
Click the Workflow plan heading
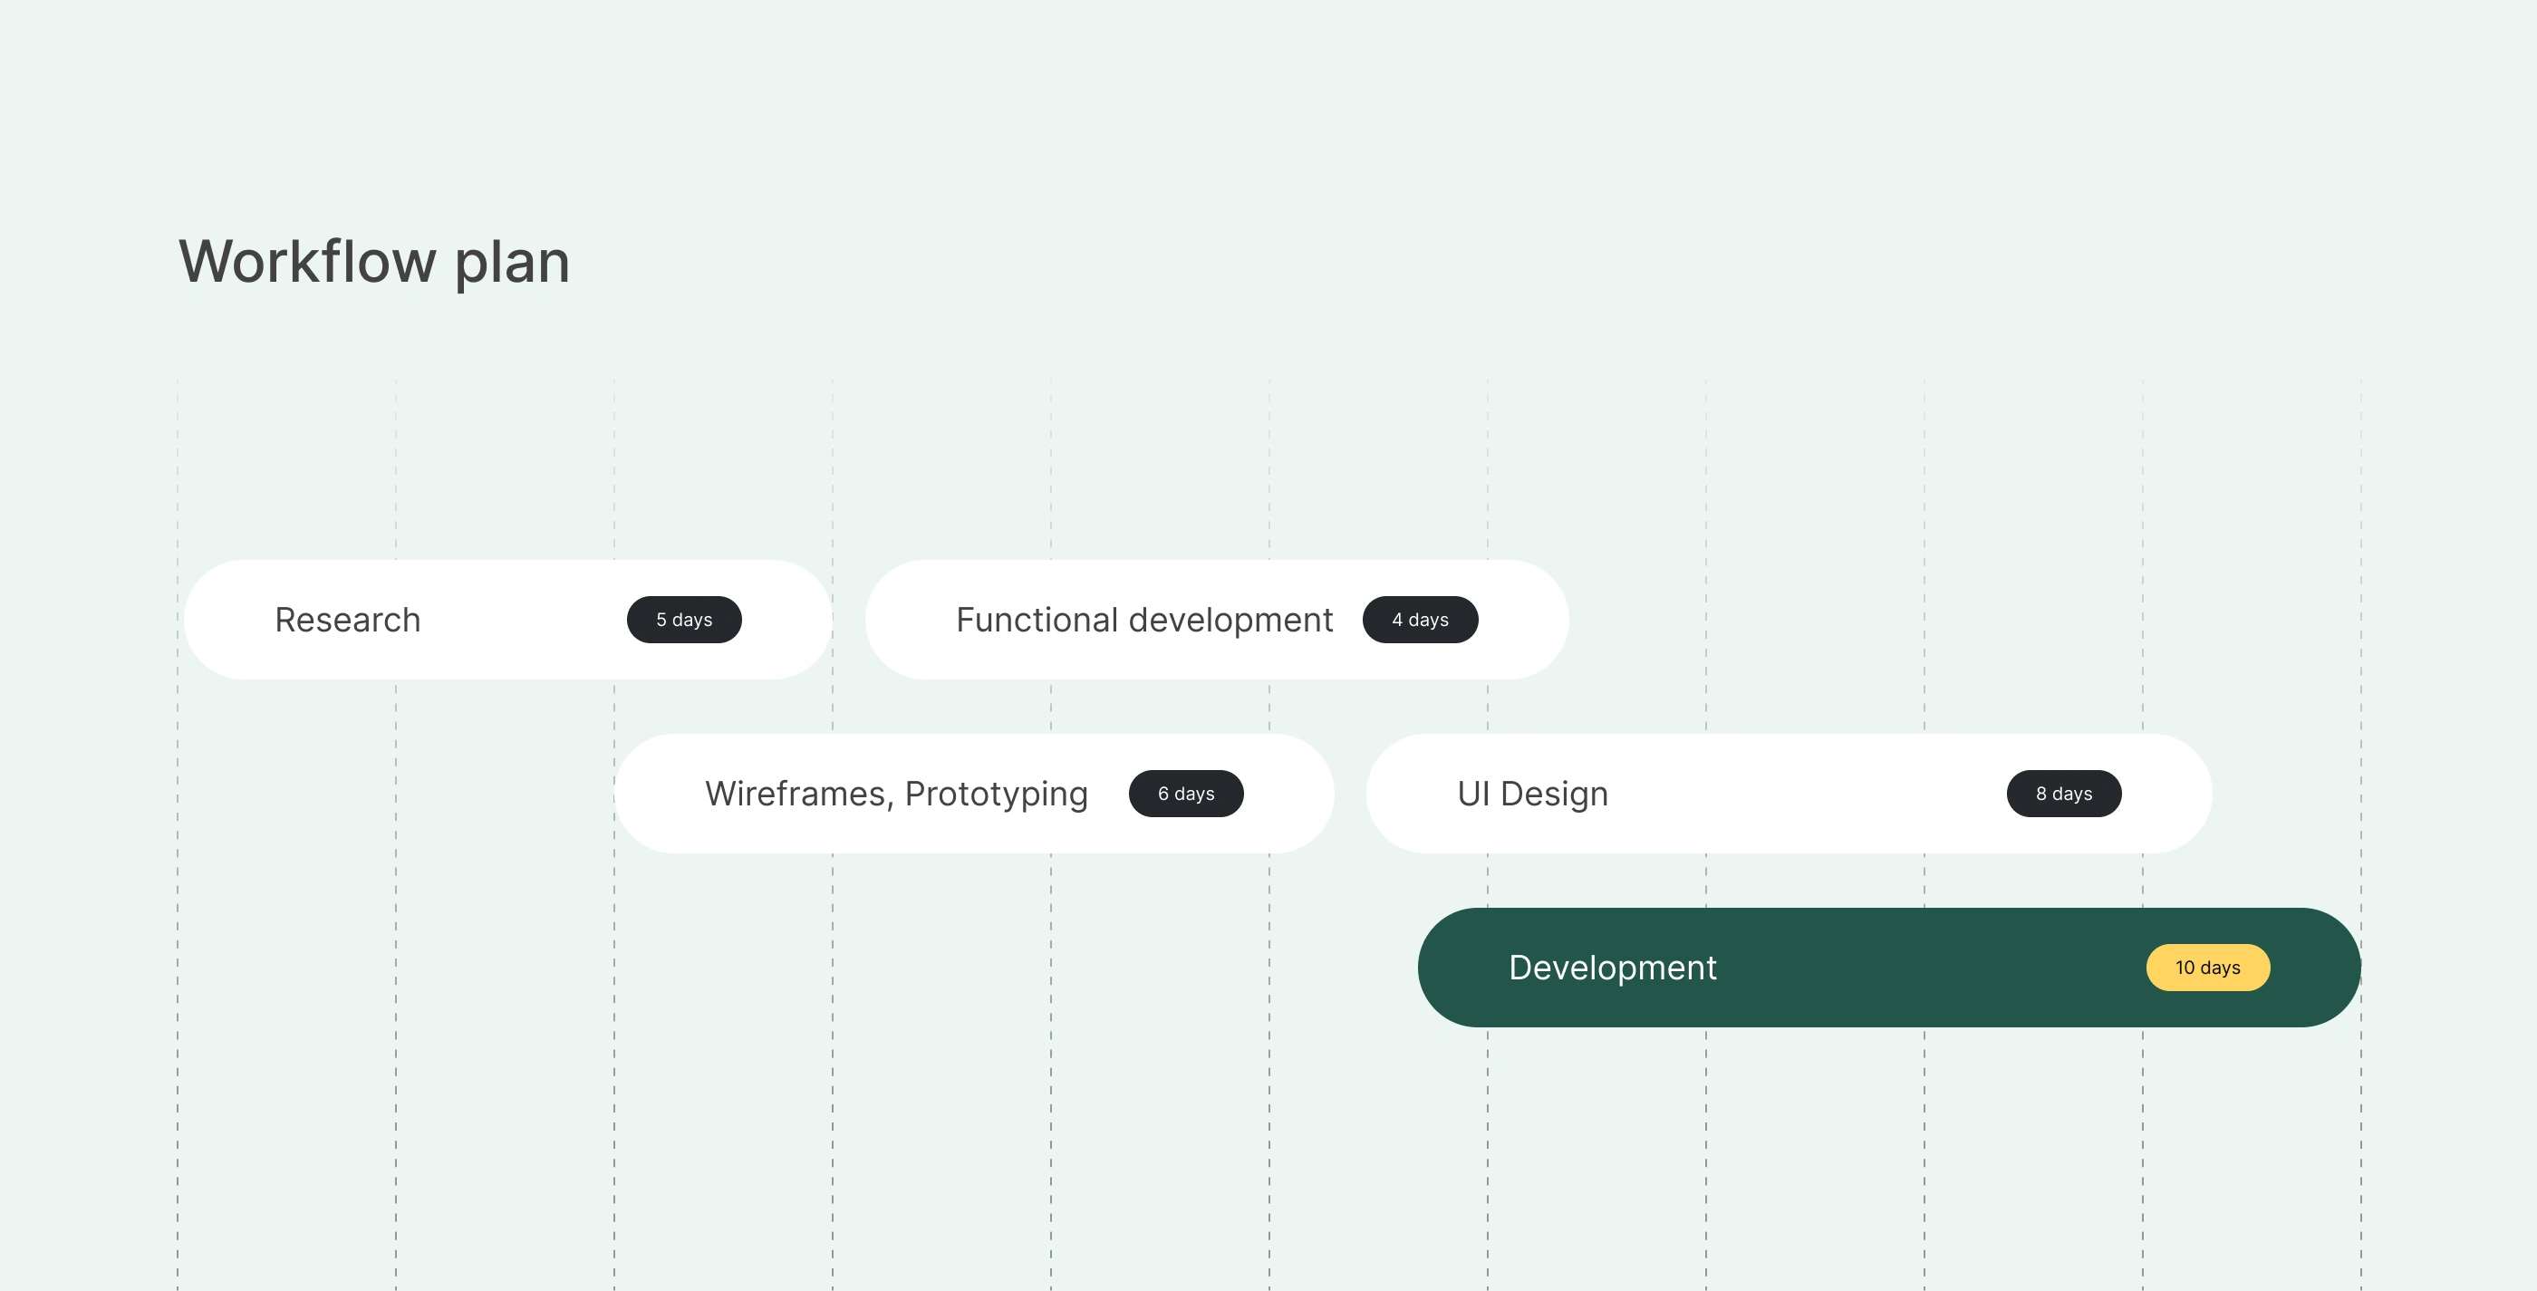(x=374, y=262)
